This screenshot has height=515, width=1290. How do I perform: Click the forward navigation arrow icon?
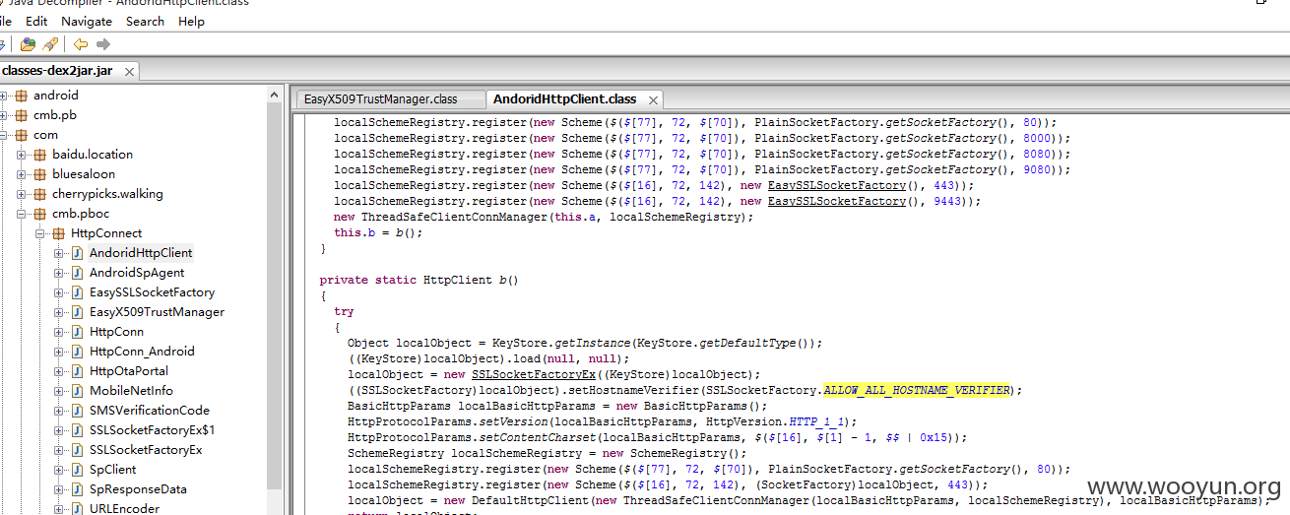point(103,44)
